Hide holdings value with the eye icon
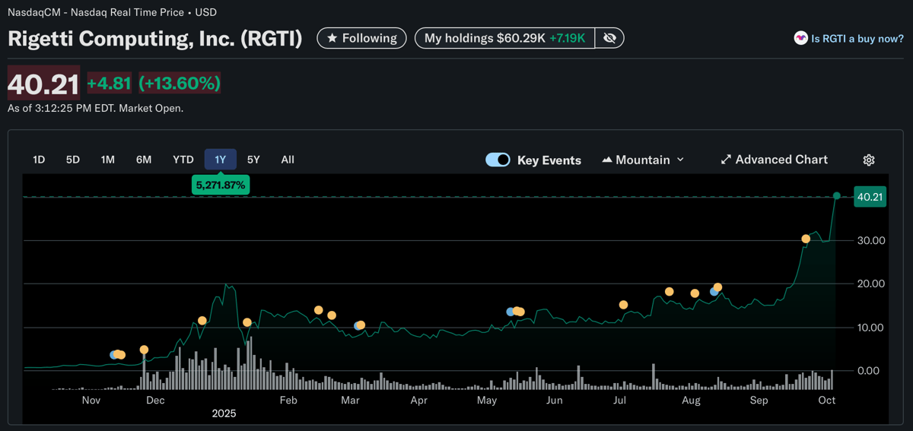 [609, 38]
